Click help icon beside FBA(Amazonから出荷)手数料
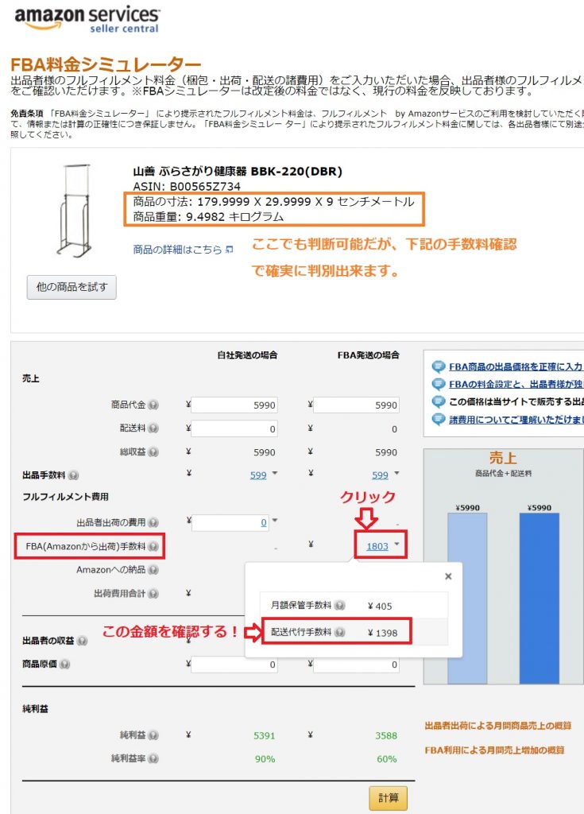584x814 pixels. (x=153, y=546)
